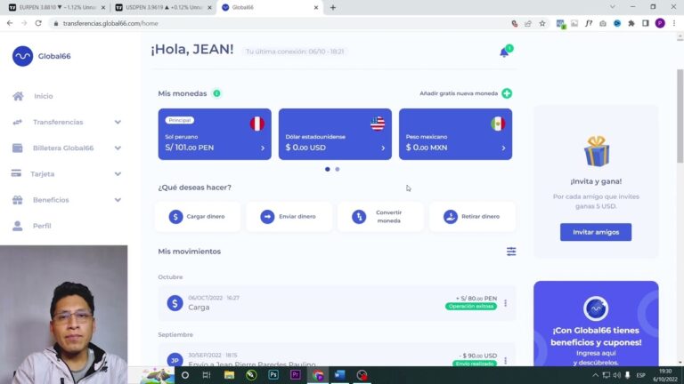Click the Cargar dinero button

click(197, 216)
